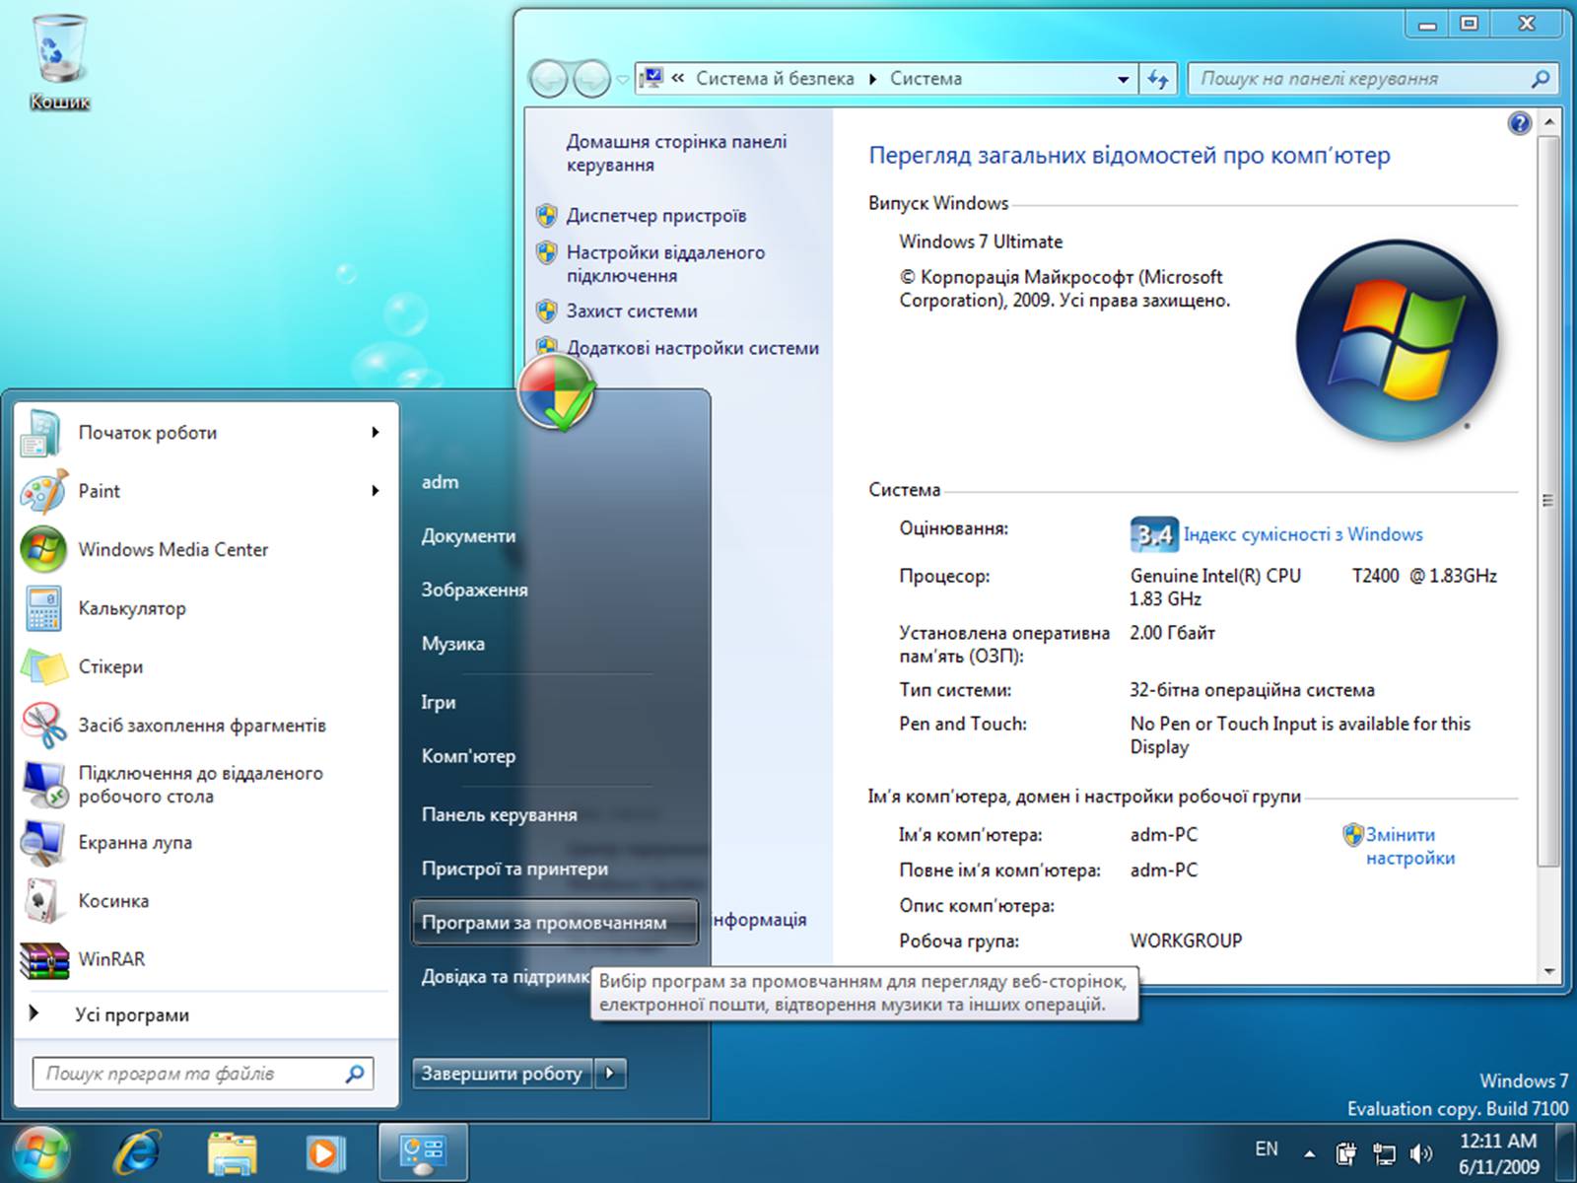Open the network tray icon
The image size is (1577, 1183).
[1384, 1152]
